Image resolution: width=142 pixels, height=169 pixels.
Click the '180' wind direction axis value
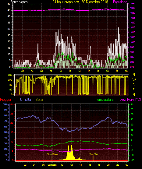[10, 85]
